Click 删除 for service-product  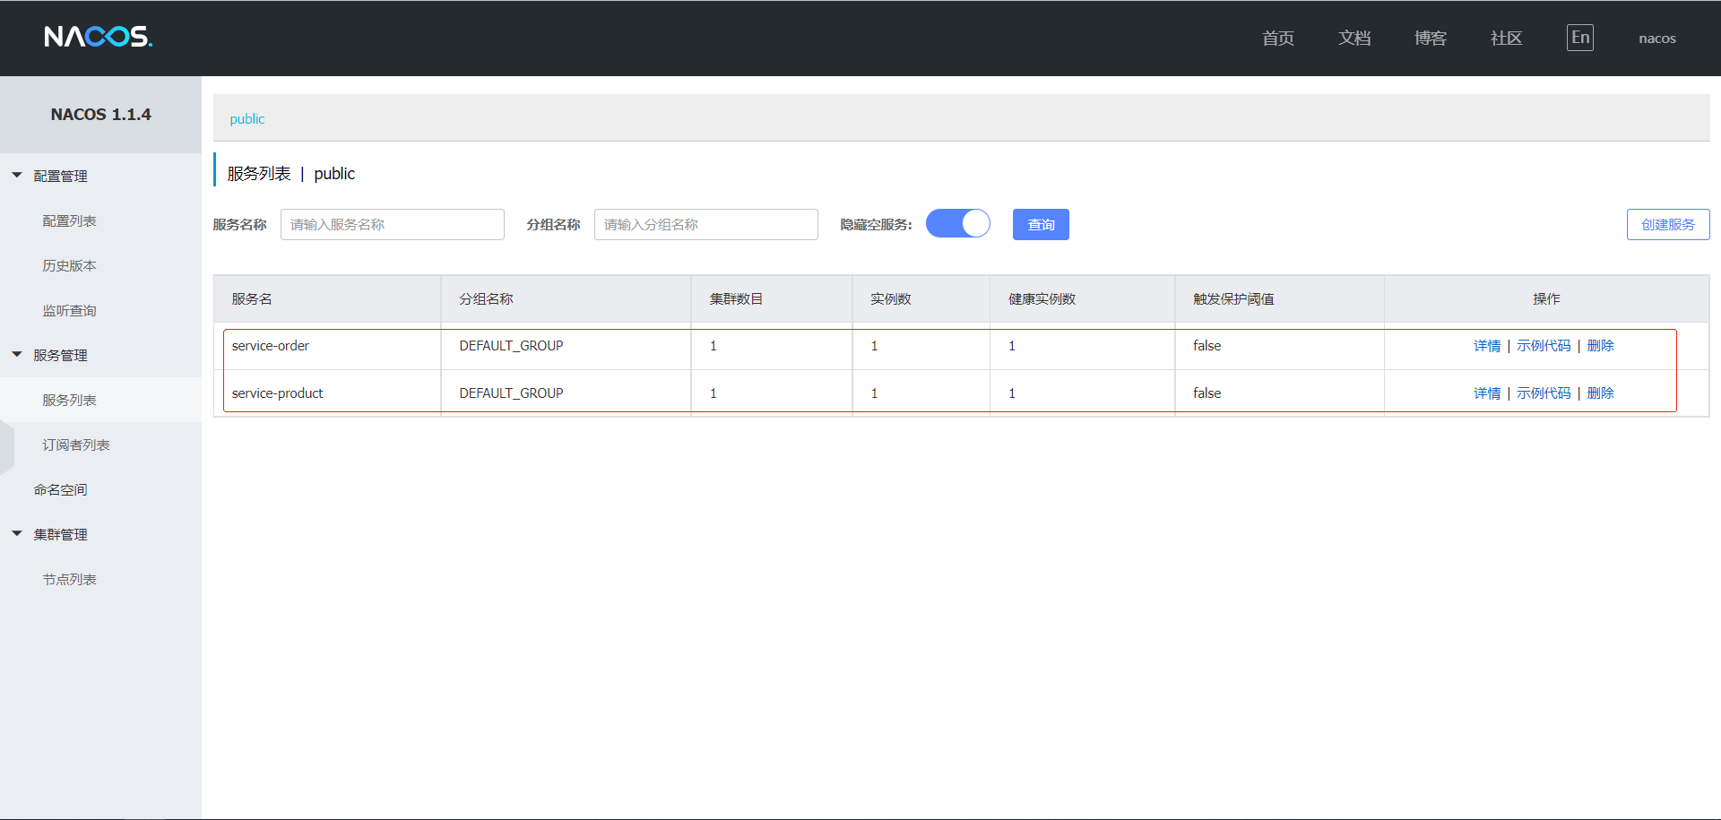[x=1600, y=393]
